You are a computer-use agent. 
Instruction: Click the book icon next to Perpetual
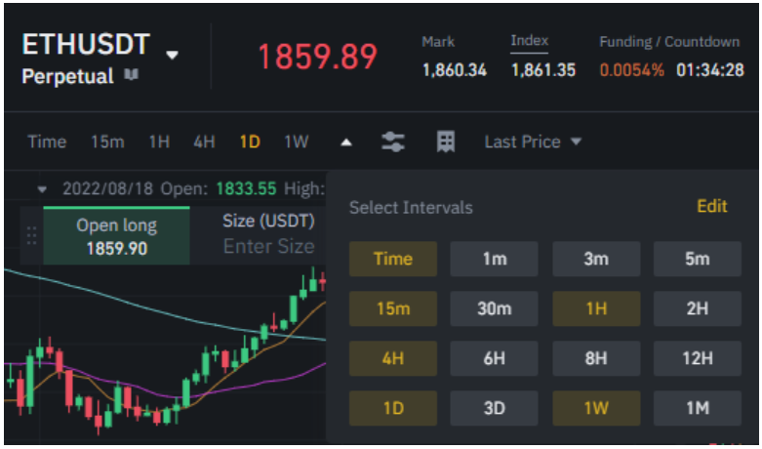(x=131, y=75)
